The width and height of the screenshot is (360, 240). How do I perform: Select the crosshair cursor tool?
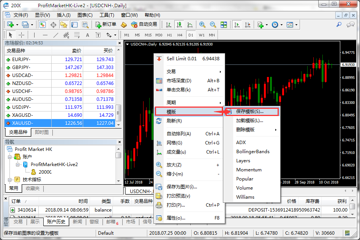[x=22, y=35]
